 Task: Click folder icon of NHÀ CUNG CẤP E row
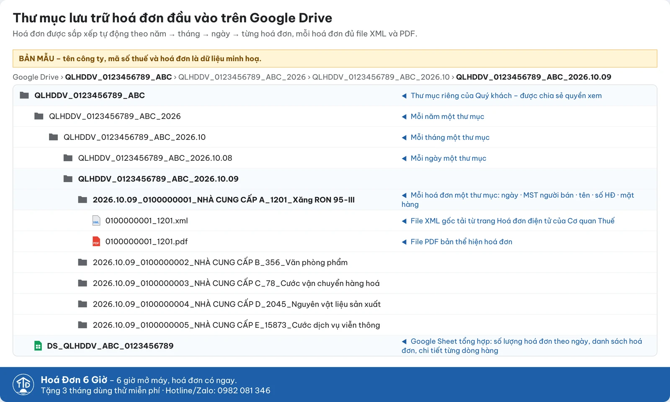click(x=82, y=325)
